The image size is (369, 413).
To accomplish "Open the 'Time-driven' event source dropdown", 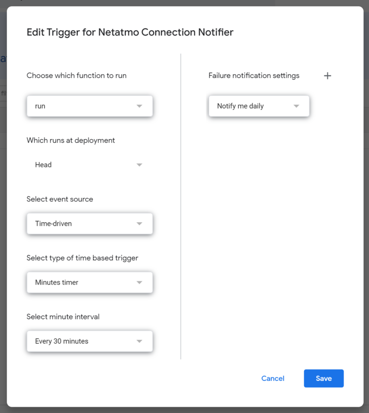I will [x=89, y=224].
